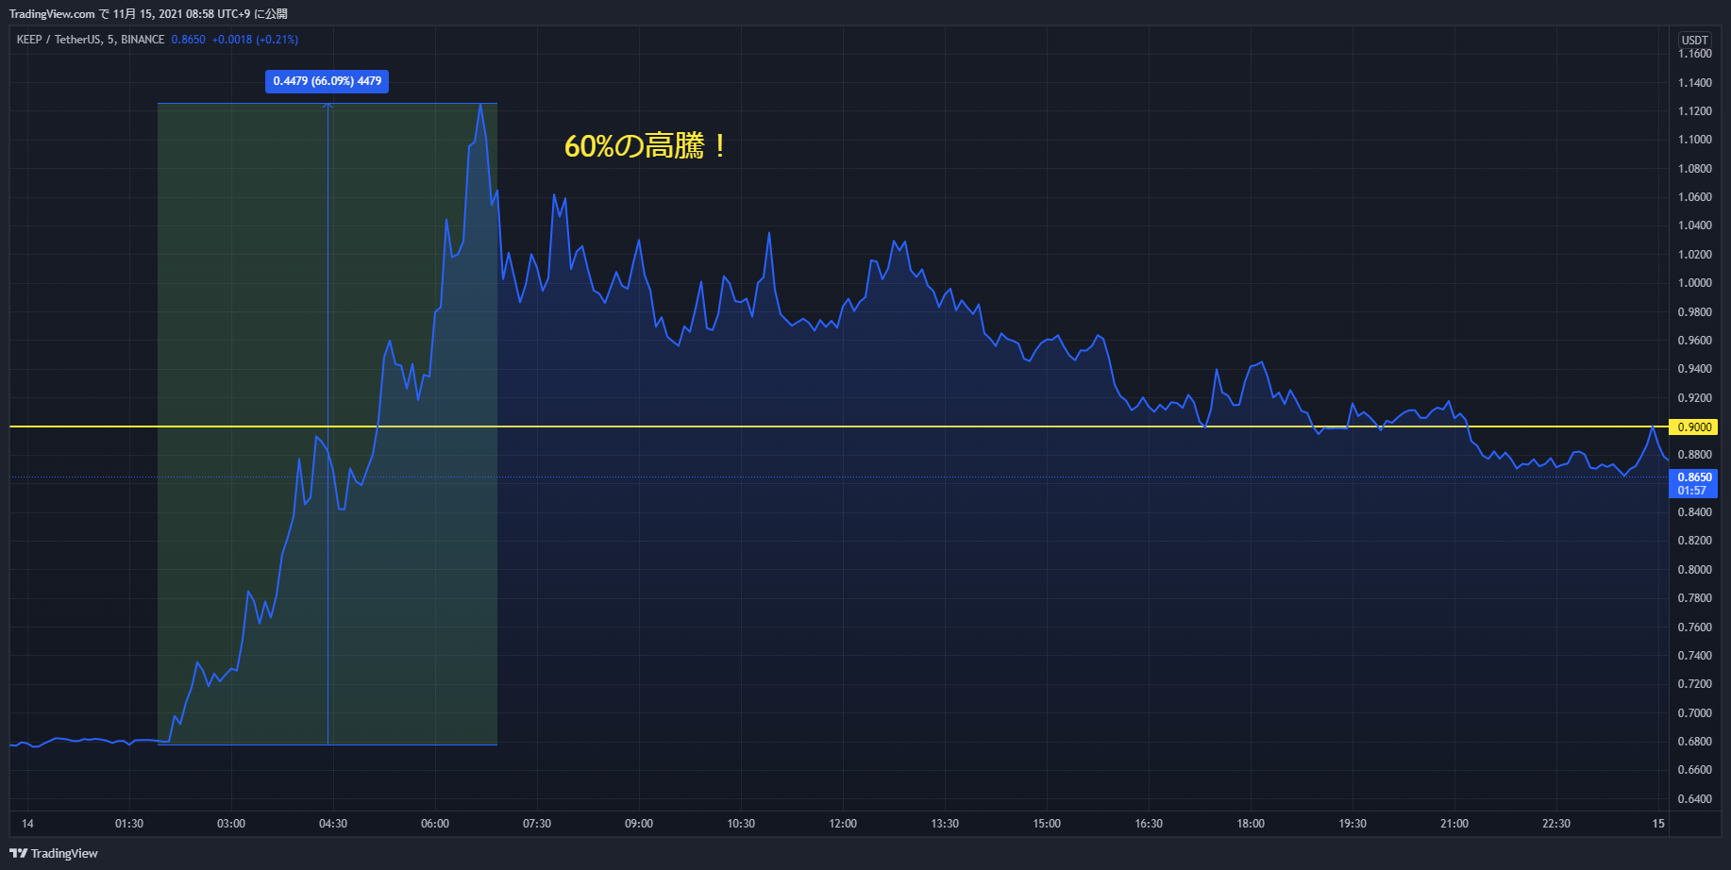
Task: Click the yellow 0.9000 price line label
Action: coord(1694,427)
